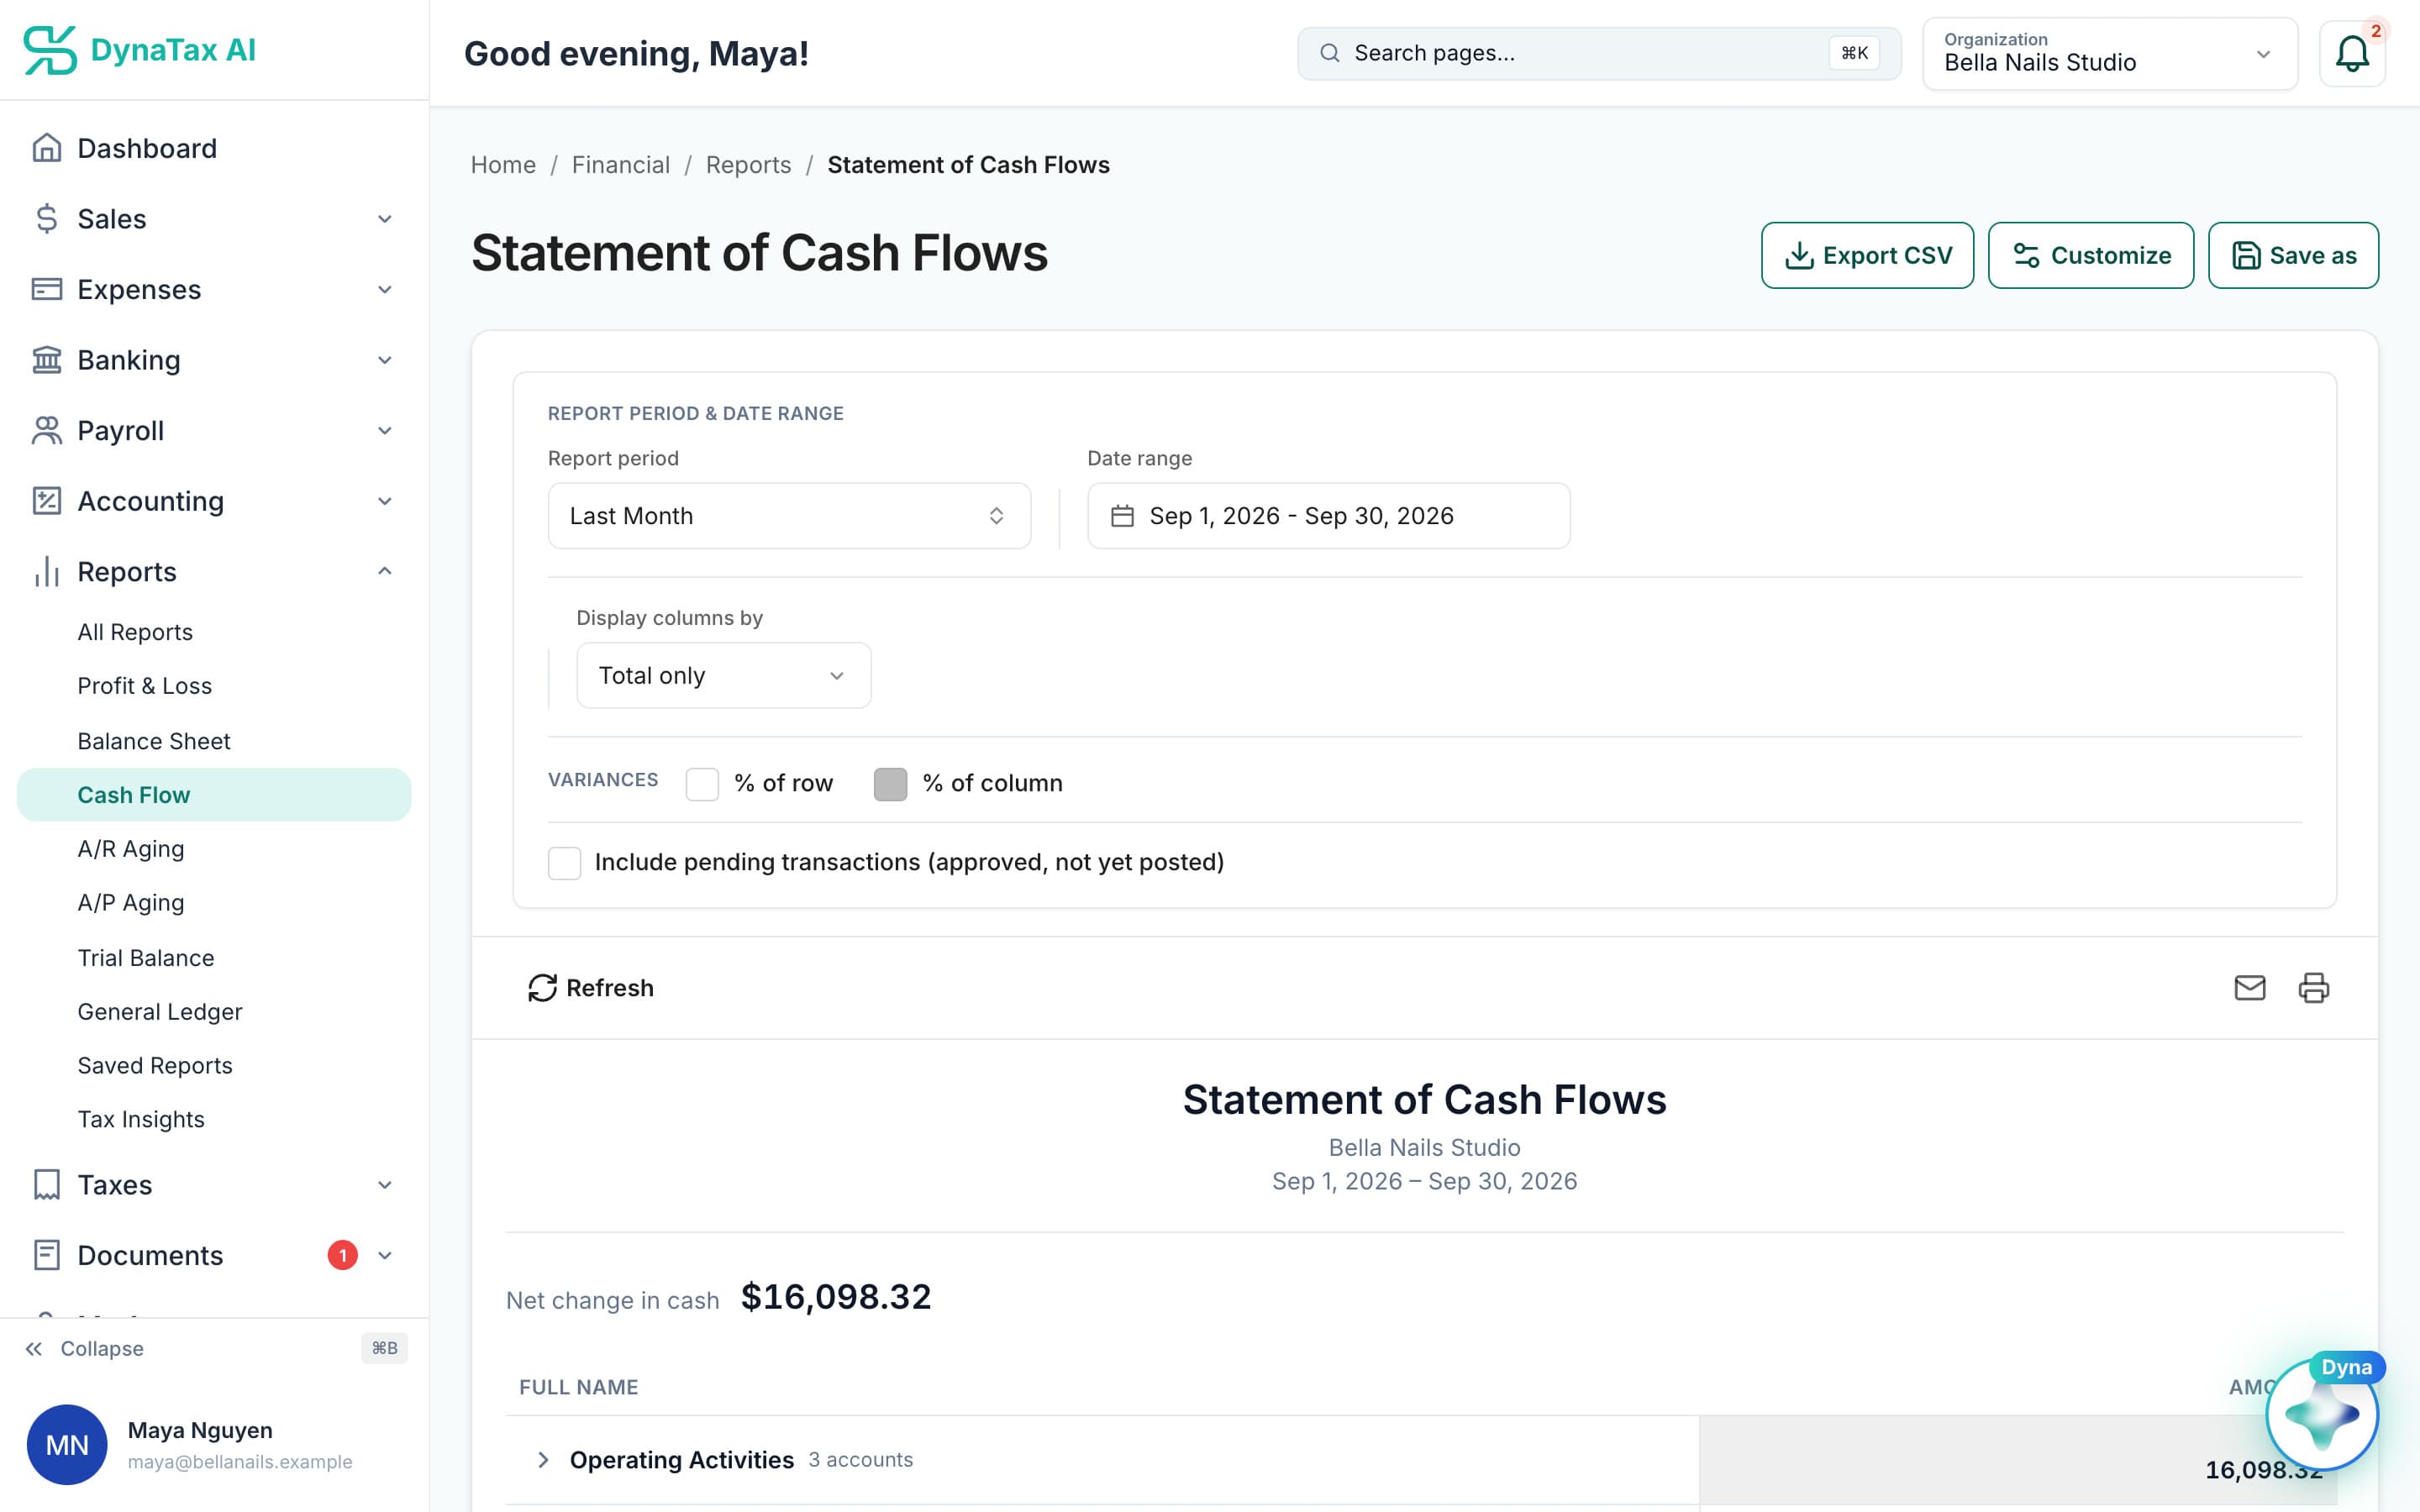Go to Home breadcrumb

[x=503, y=165]
